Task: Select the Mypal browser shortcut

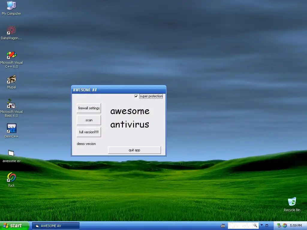Action: pyautogui.click(x=11, y=82)
